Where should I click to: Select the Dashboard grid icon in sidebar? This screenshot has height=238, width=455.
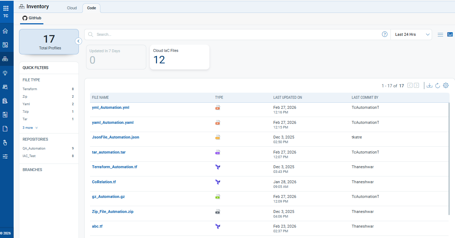5,45
